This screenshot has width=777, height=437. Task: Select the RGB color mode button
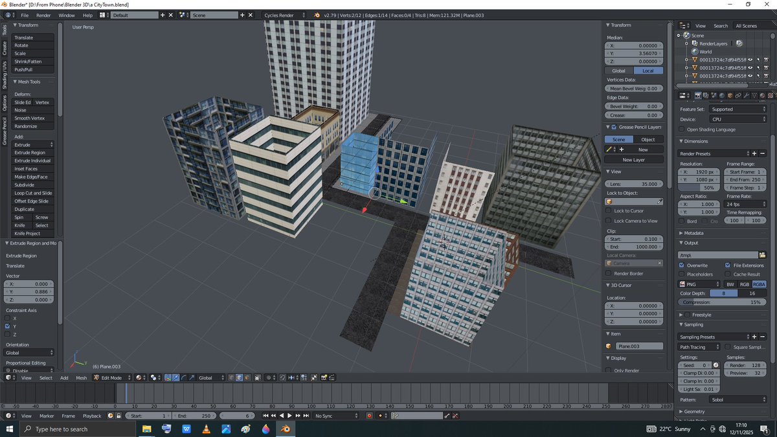(745, 284)
